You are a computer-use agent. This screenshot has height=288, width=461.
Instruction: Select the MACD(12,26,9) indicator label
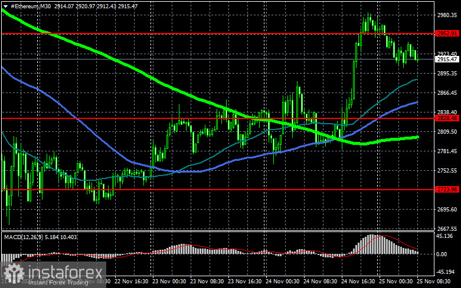(24, 237)
